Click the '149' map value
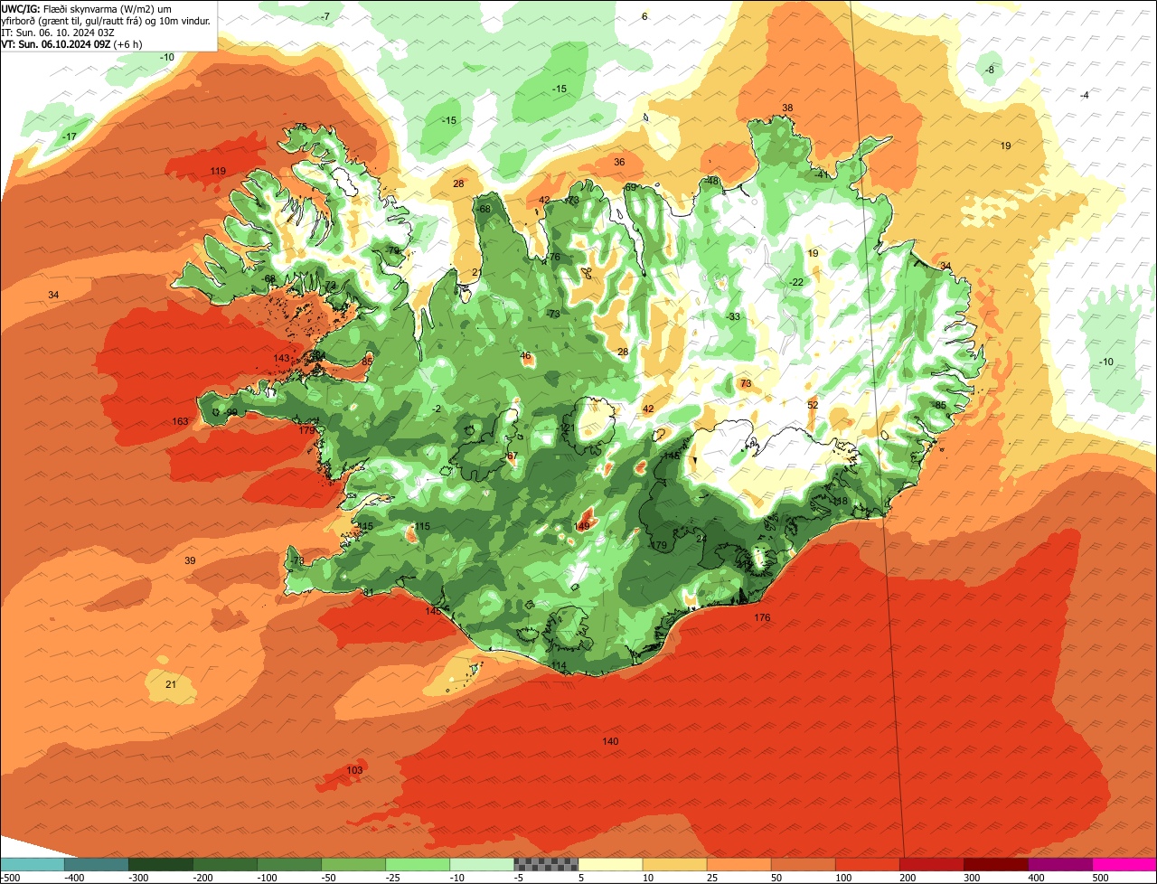Image resolution: width=1157 pixels, height=884 pixels. [582, 526]
